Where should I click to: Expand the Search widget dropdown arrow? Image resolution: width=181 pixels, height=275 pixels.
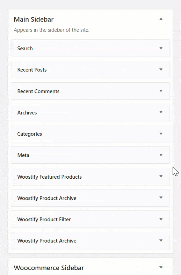coord(161,48)
